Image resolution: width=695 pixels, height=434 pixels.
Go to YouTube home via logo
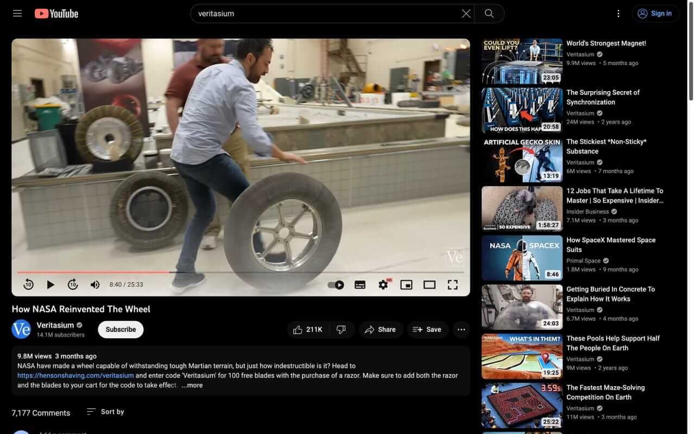pyautogui.click(x=56, y=14)
